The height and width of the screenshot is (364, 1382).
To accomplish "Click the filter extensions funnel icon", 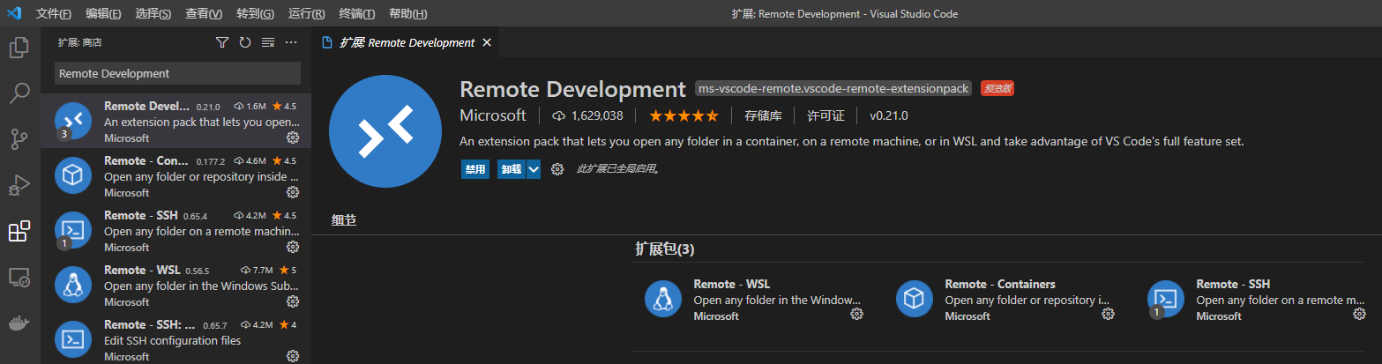I will point(222,42).
